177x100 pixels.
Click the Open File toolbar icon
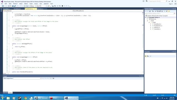tap(11, 6)
